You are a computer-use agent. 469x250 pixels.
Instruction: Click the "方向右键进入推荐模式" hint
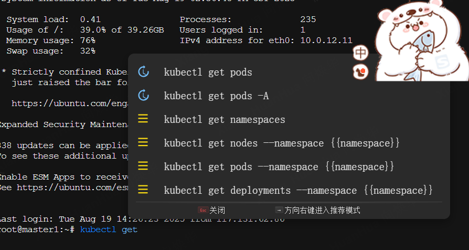point(318,210)
